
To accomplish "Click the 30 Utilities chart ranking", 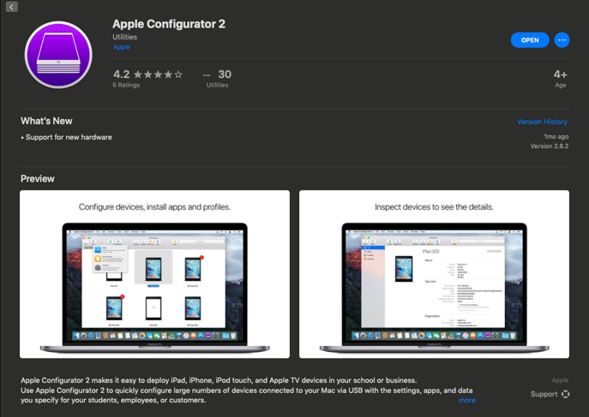I will pyautogui.click(x=218, y=79).
